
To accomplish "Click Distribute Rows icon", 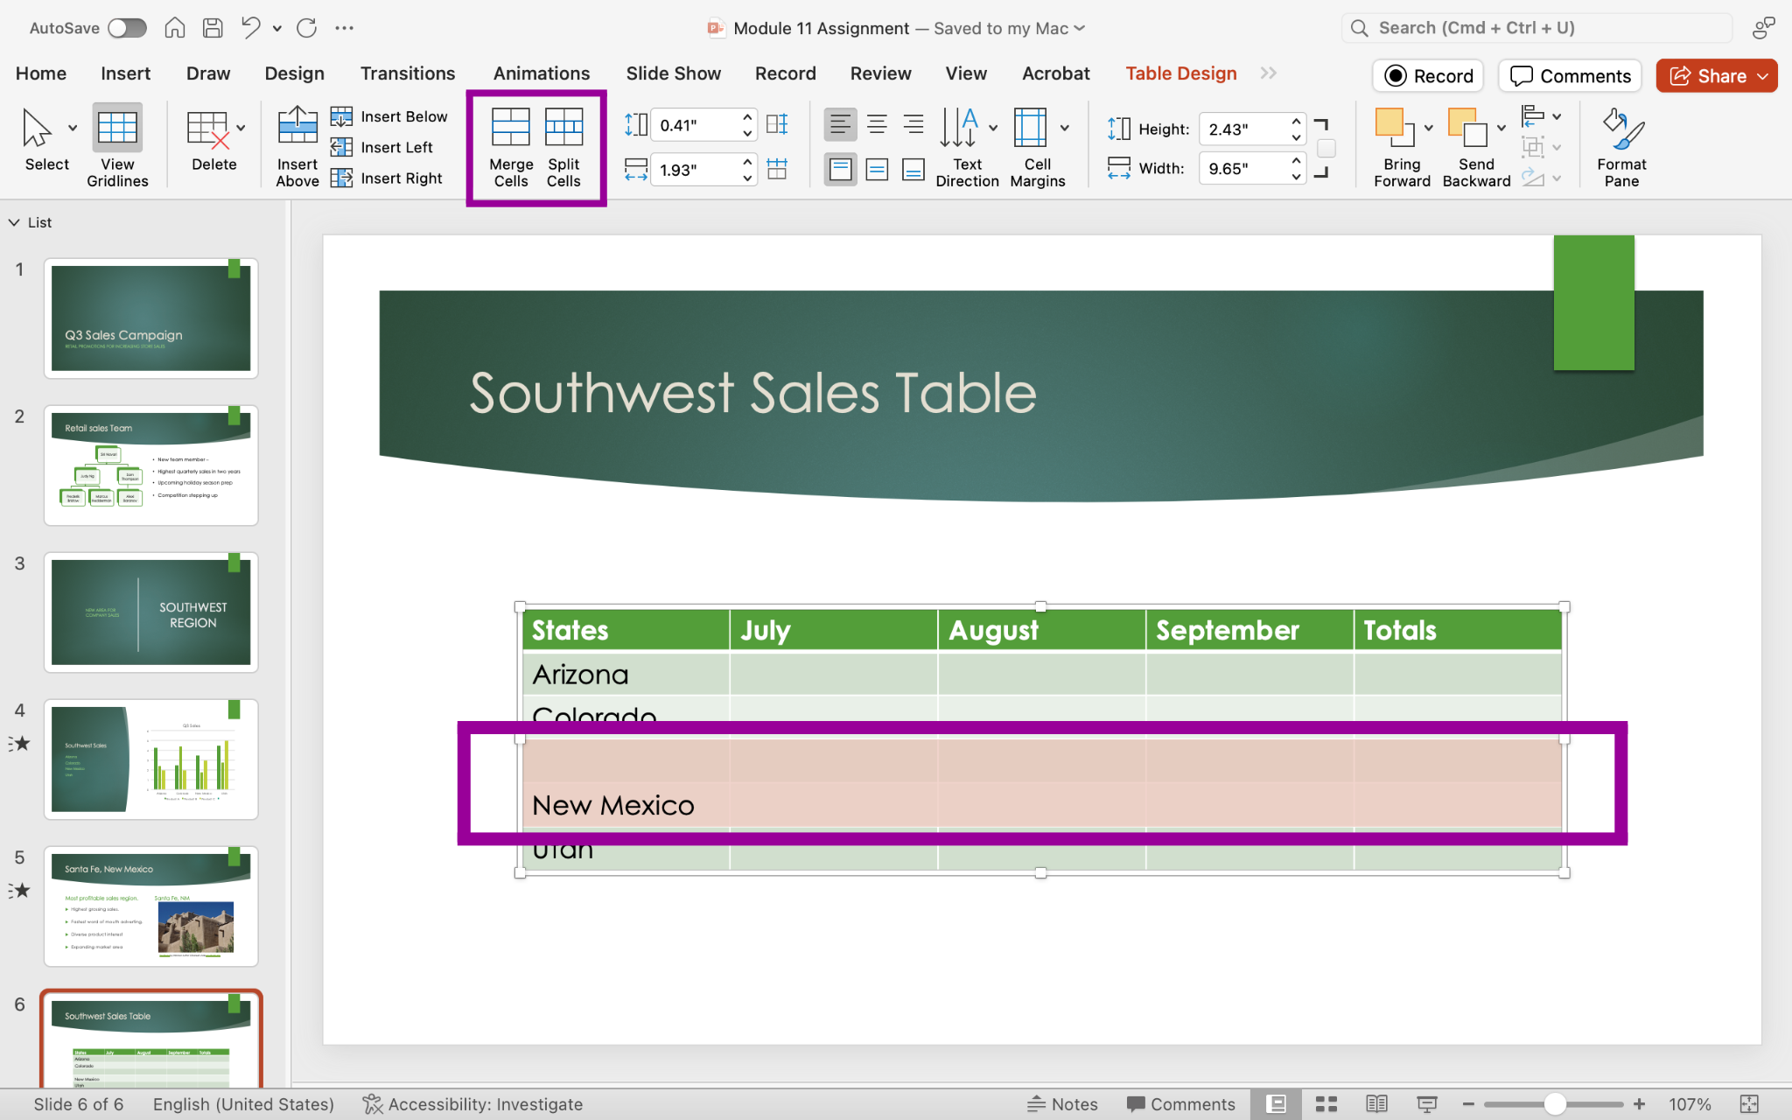I will [x=777, y=124].
